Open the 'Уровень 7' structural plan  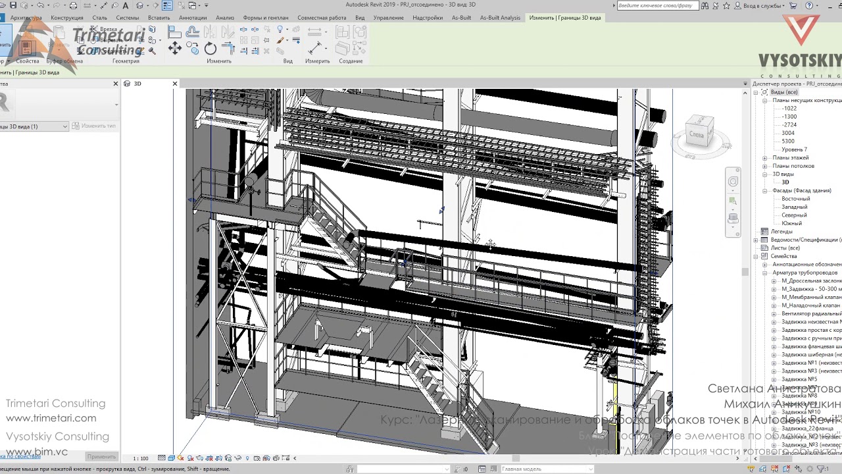[794, 149]
